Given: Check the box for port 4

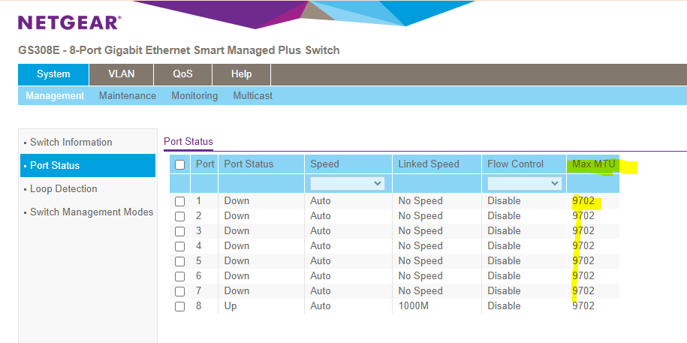Looking at the screenshot, I should point(179,246).
